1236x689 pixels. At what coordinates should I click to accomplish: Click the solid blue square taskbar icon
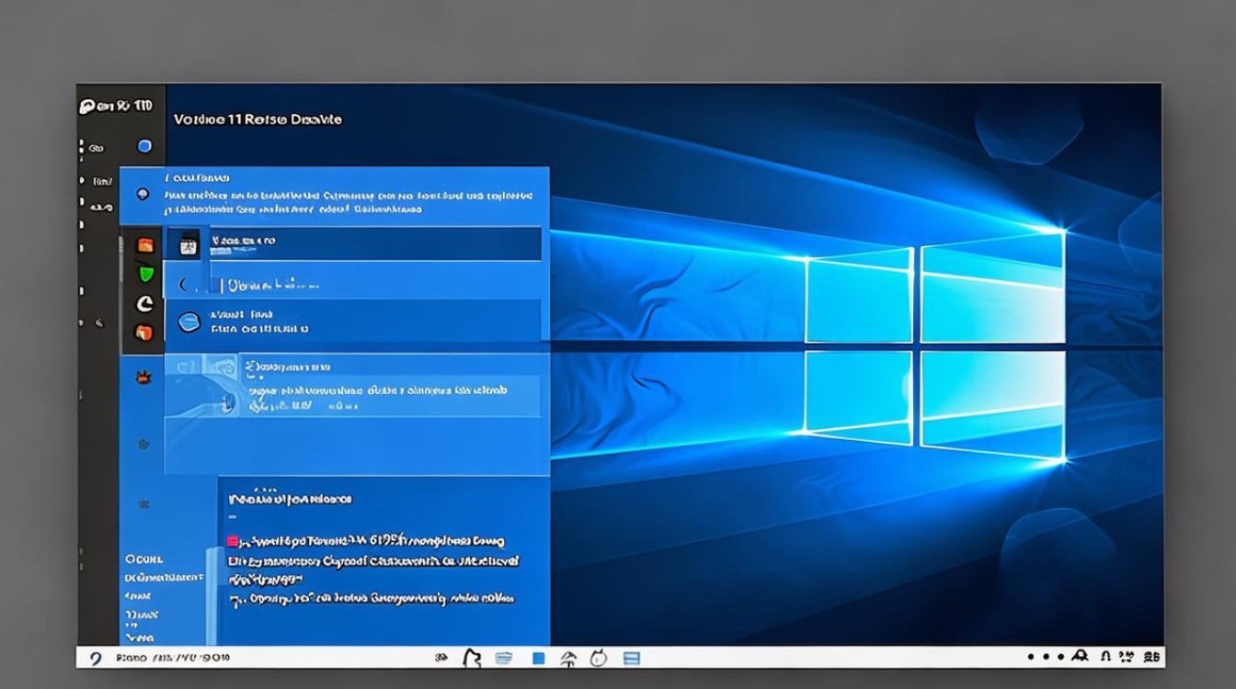pyautogui.click(x=539, y=658)
